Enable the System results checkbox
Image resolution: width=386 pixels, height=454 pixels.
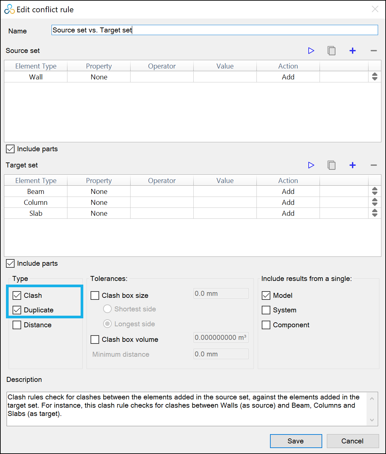coord(266,310)
